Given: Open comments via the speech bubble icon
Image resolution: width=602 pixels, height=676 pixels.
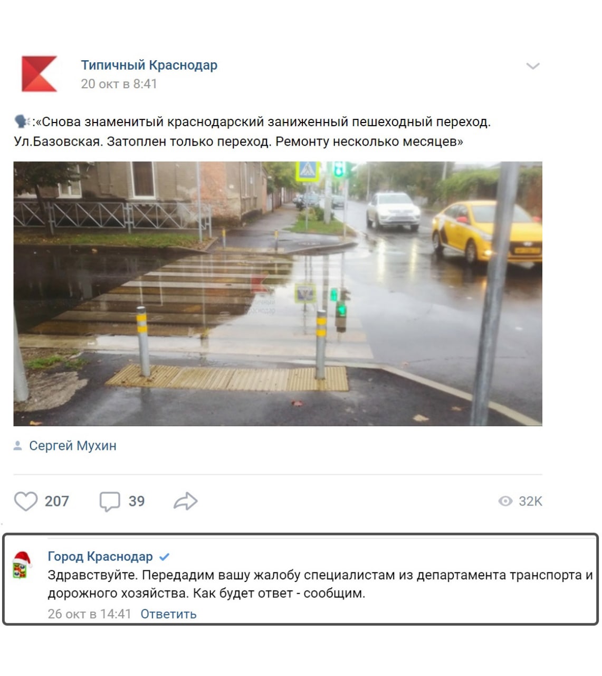Looking at the screenshot, I should pyautogui.click(x=110, y=501).
